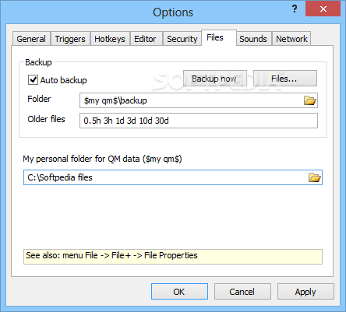Open the Network tab

point(291,39)
